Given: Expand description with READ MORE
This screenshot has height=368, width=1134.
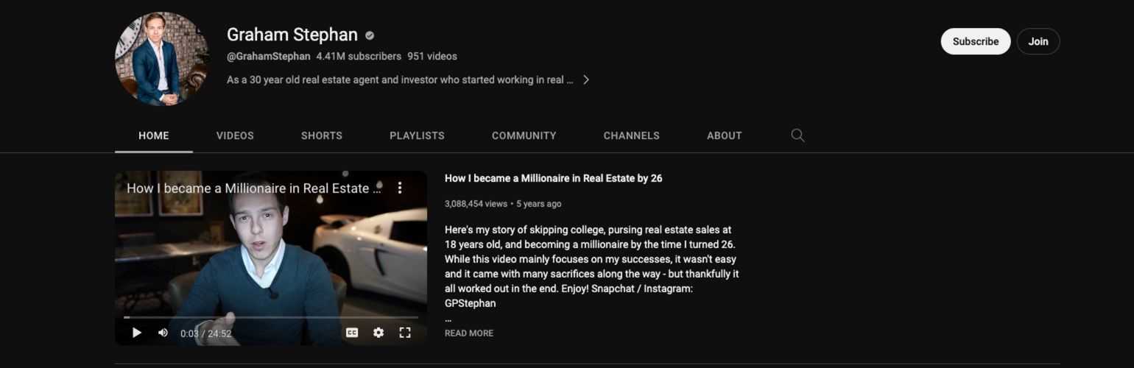Looking at the screenshot, I should point(469,333).
